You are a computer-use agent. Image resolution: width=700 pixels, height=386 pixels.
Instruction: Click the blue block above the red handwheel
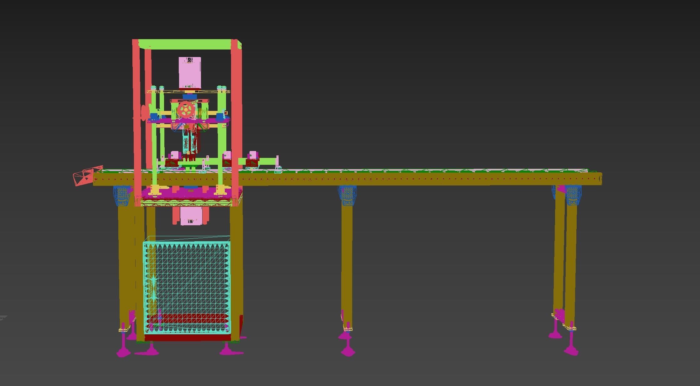[x=189, y=97]
